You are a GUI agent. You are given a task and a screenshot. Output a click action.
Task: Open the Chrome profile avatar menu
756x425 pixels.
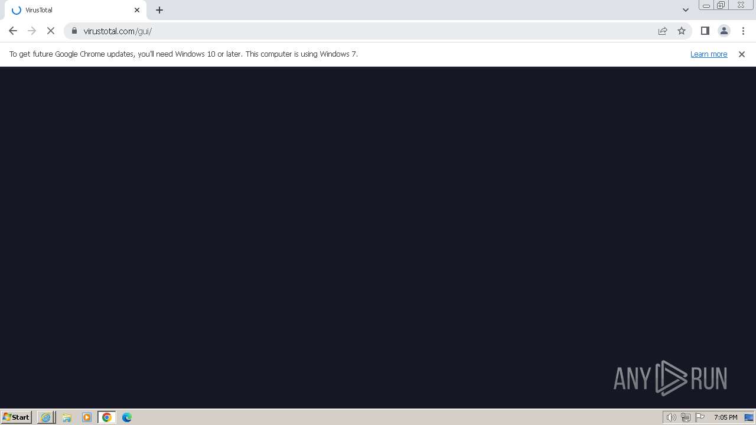724,31
